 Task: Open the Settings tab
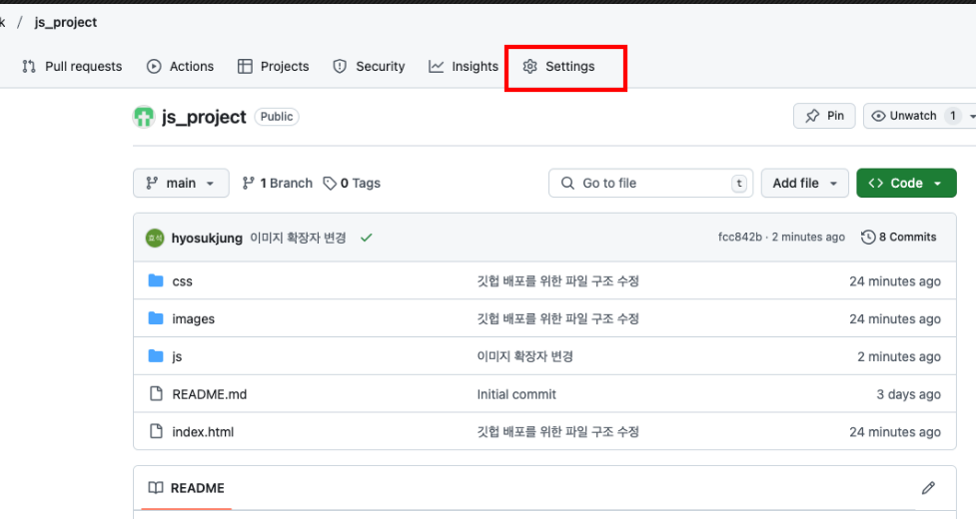[x=558, y=67]
